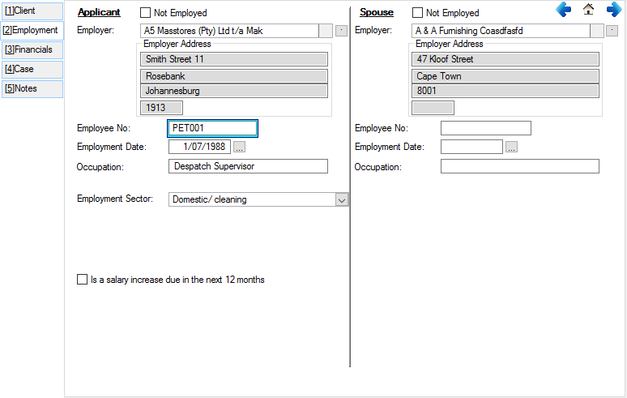Viewport: 627px width, 398px height.
Task: Click the blue back arrow icon
Action: coord(564,10)
